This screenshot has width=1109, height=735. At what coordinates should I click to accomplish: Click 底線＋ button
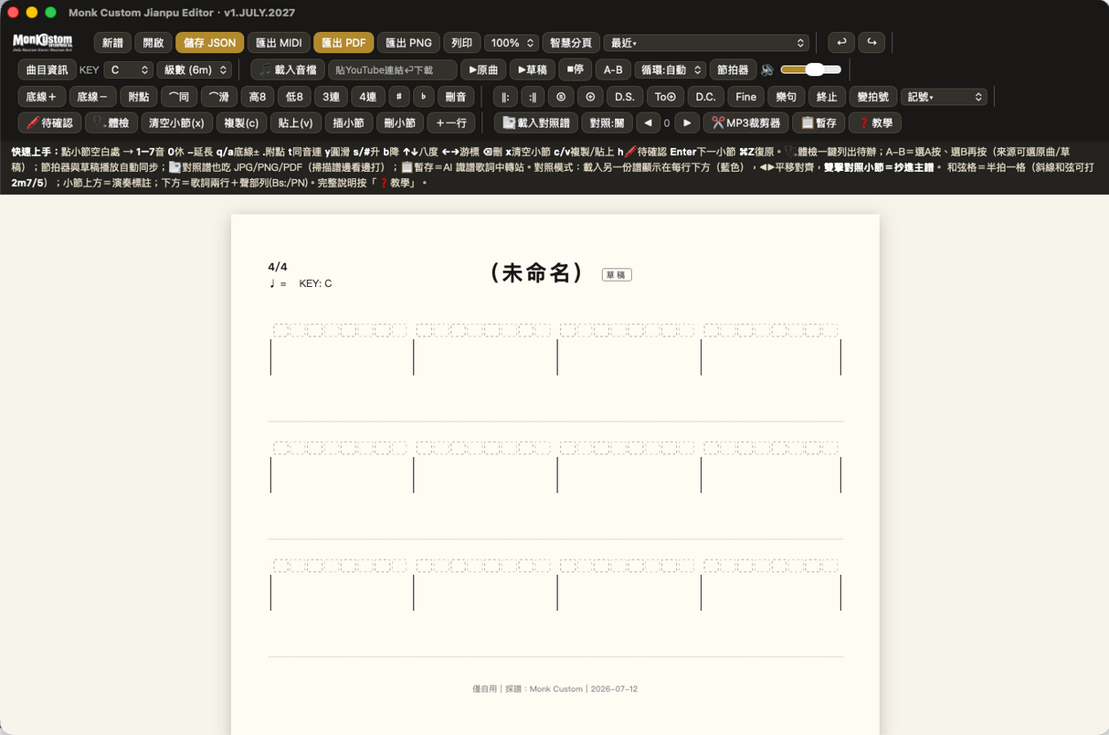point(42,97)
